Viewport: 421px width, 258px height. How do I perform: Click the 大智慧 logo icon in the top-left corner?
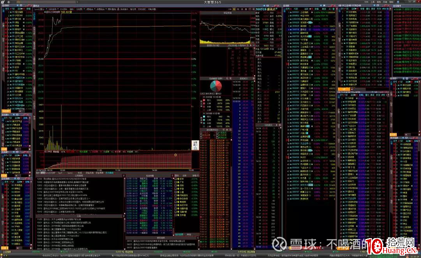pyautogui.click(x=2, y=2)
